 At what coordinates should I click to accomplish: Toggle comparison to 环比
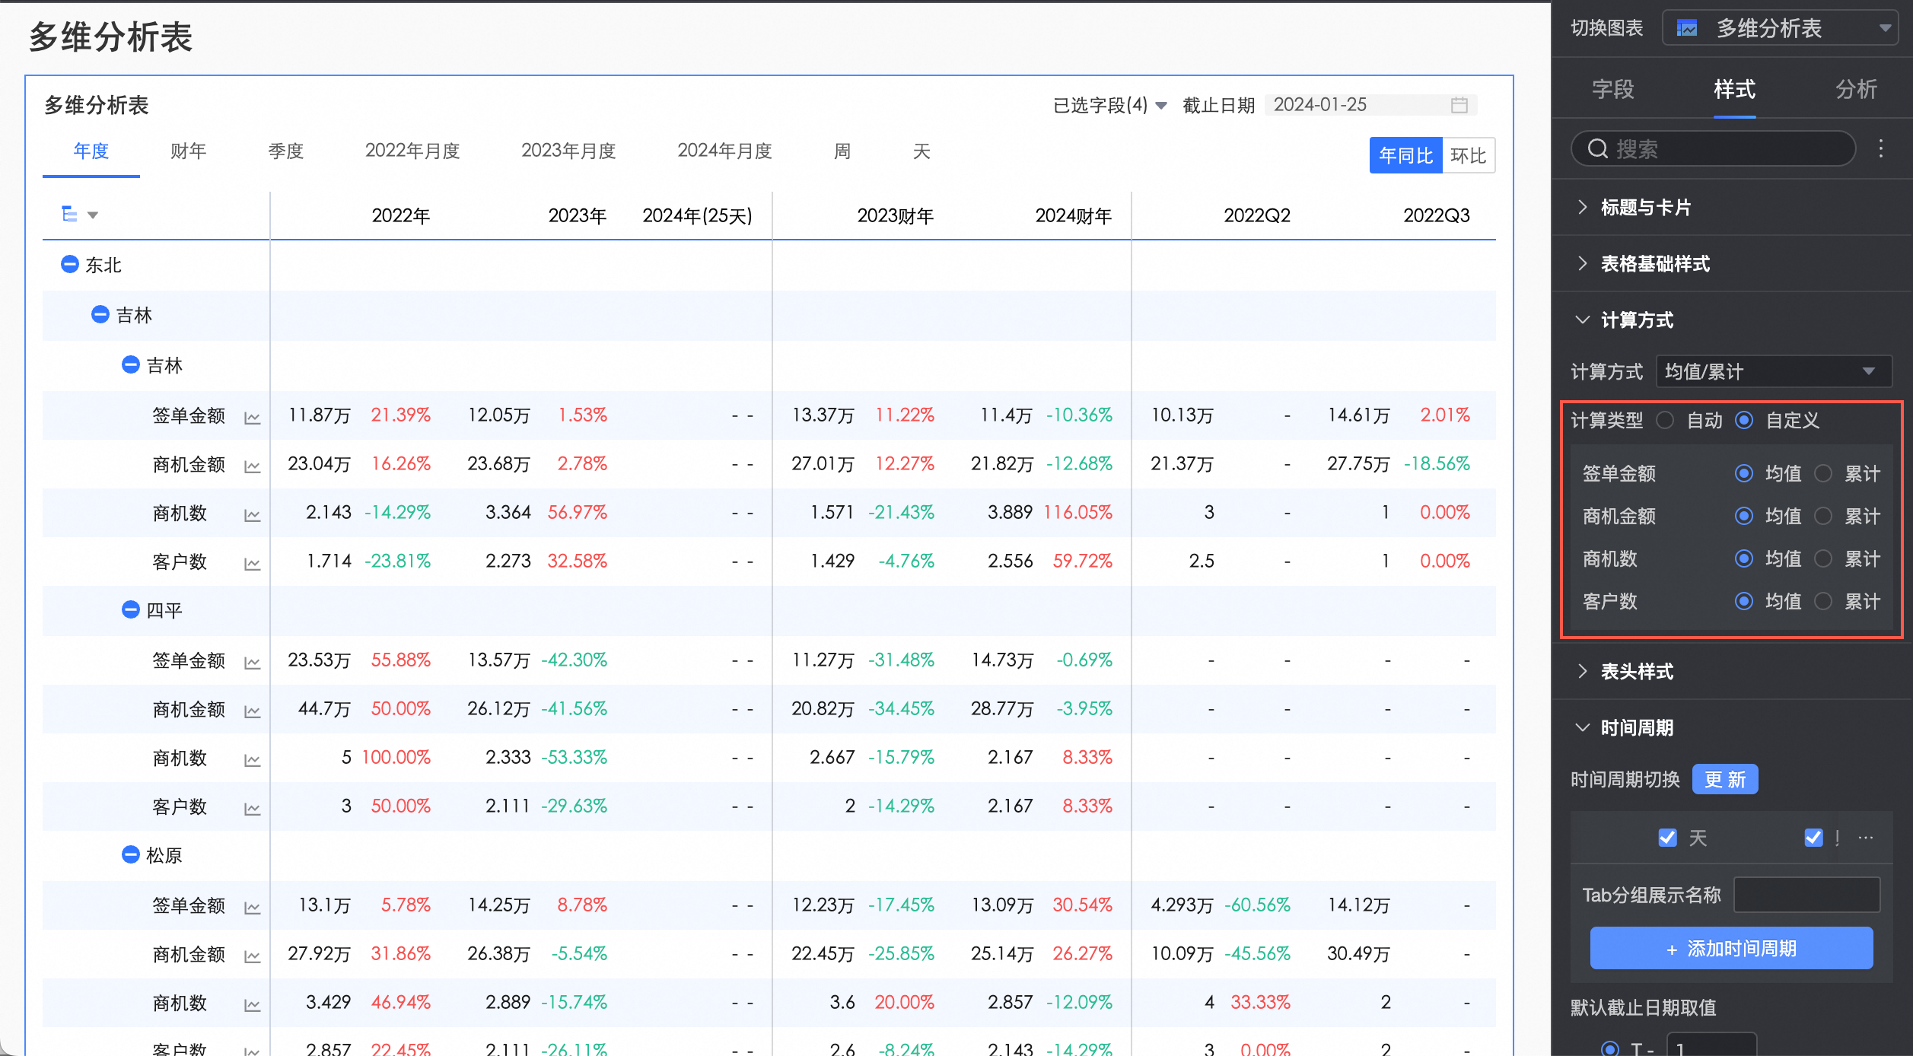1468,155
